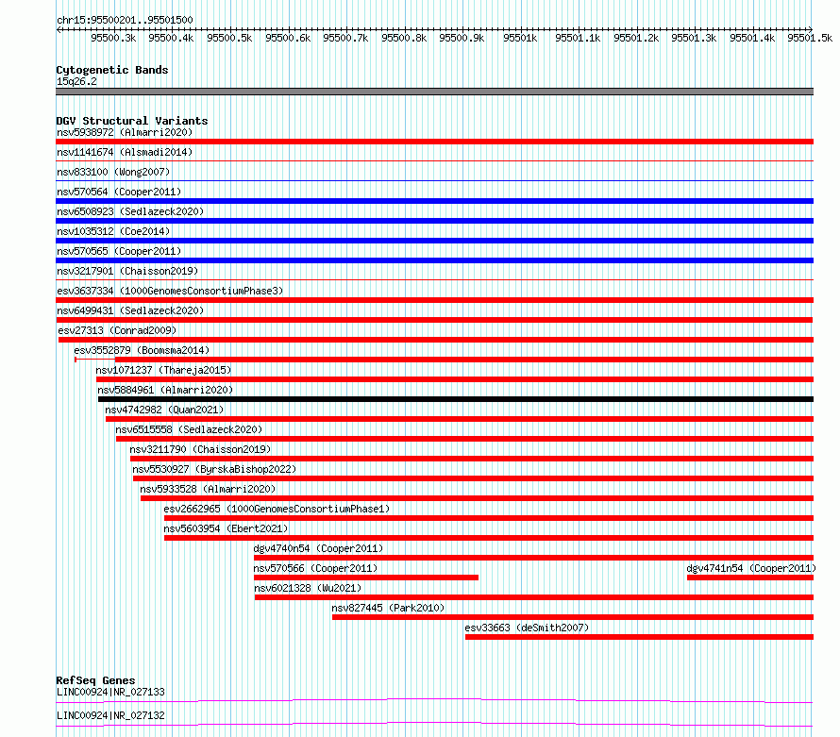
Task: Click esv27313 (Conrad2009) label
Action: pyautogui.click(x=117, y=330)
